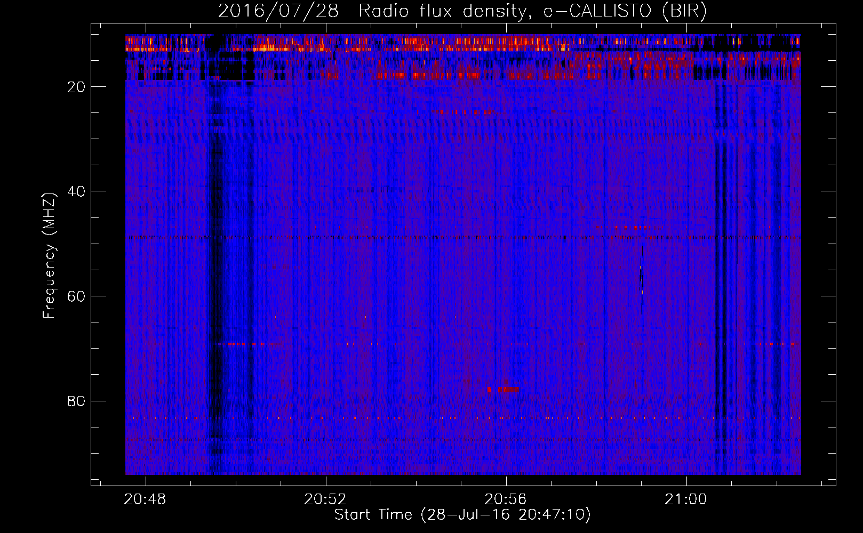Click the 'Frequency (MHZ)' axis label
Viewport: 863px width, 533px height.
[49, 255]
